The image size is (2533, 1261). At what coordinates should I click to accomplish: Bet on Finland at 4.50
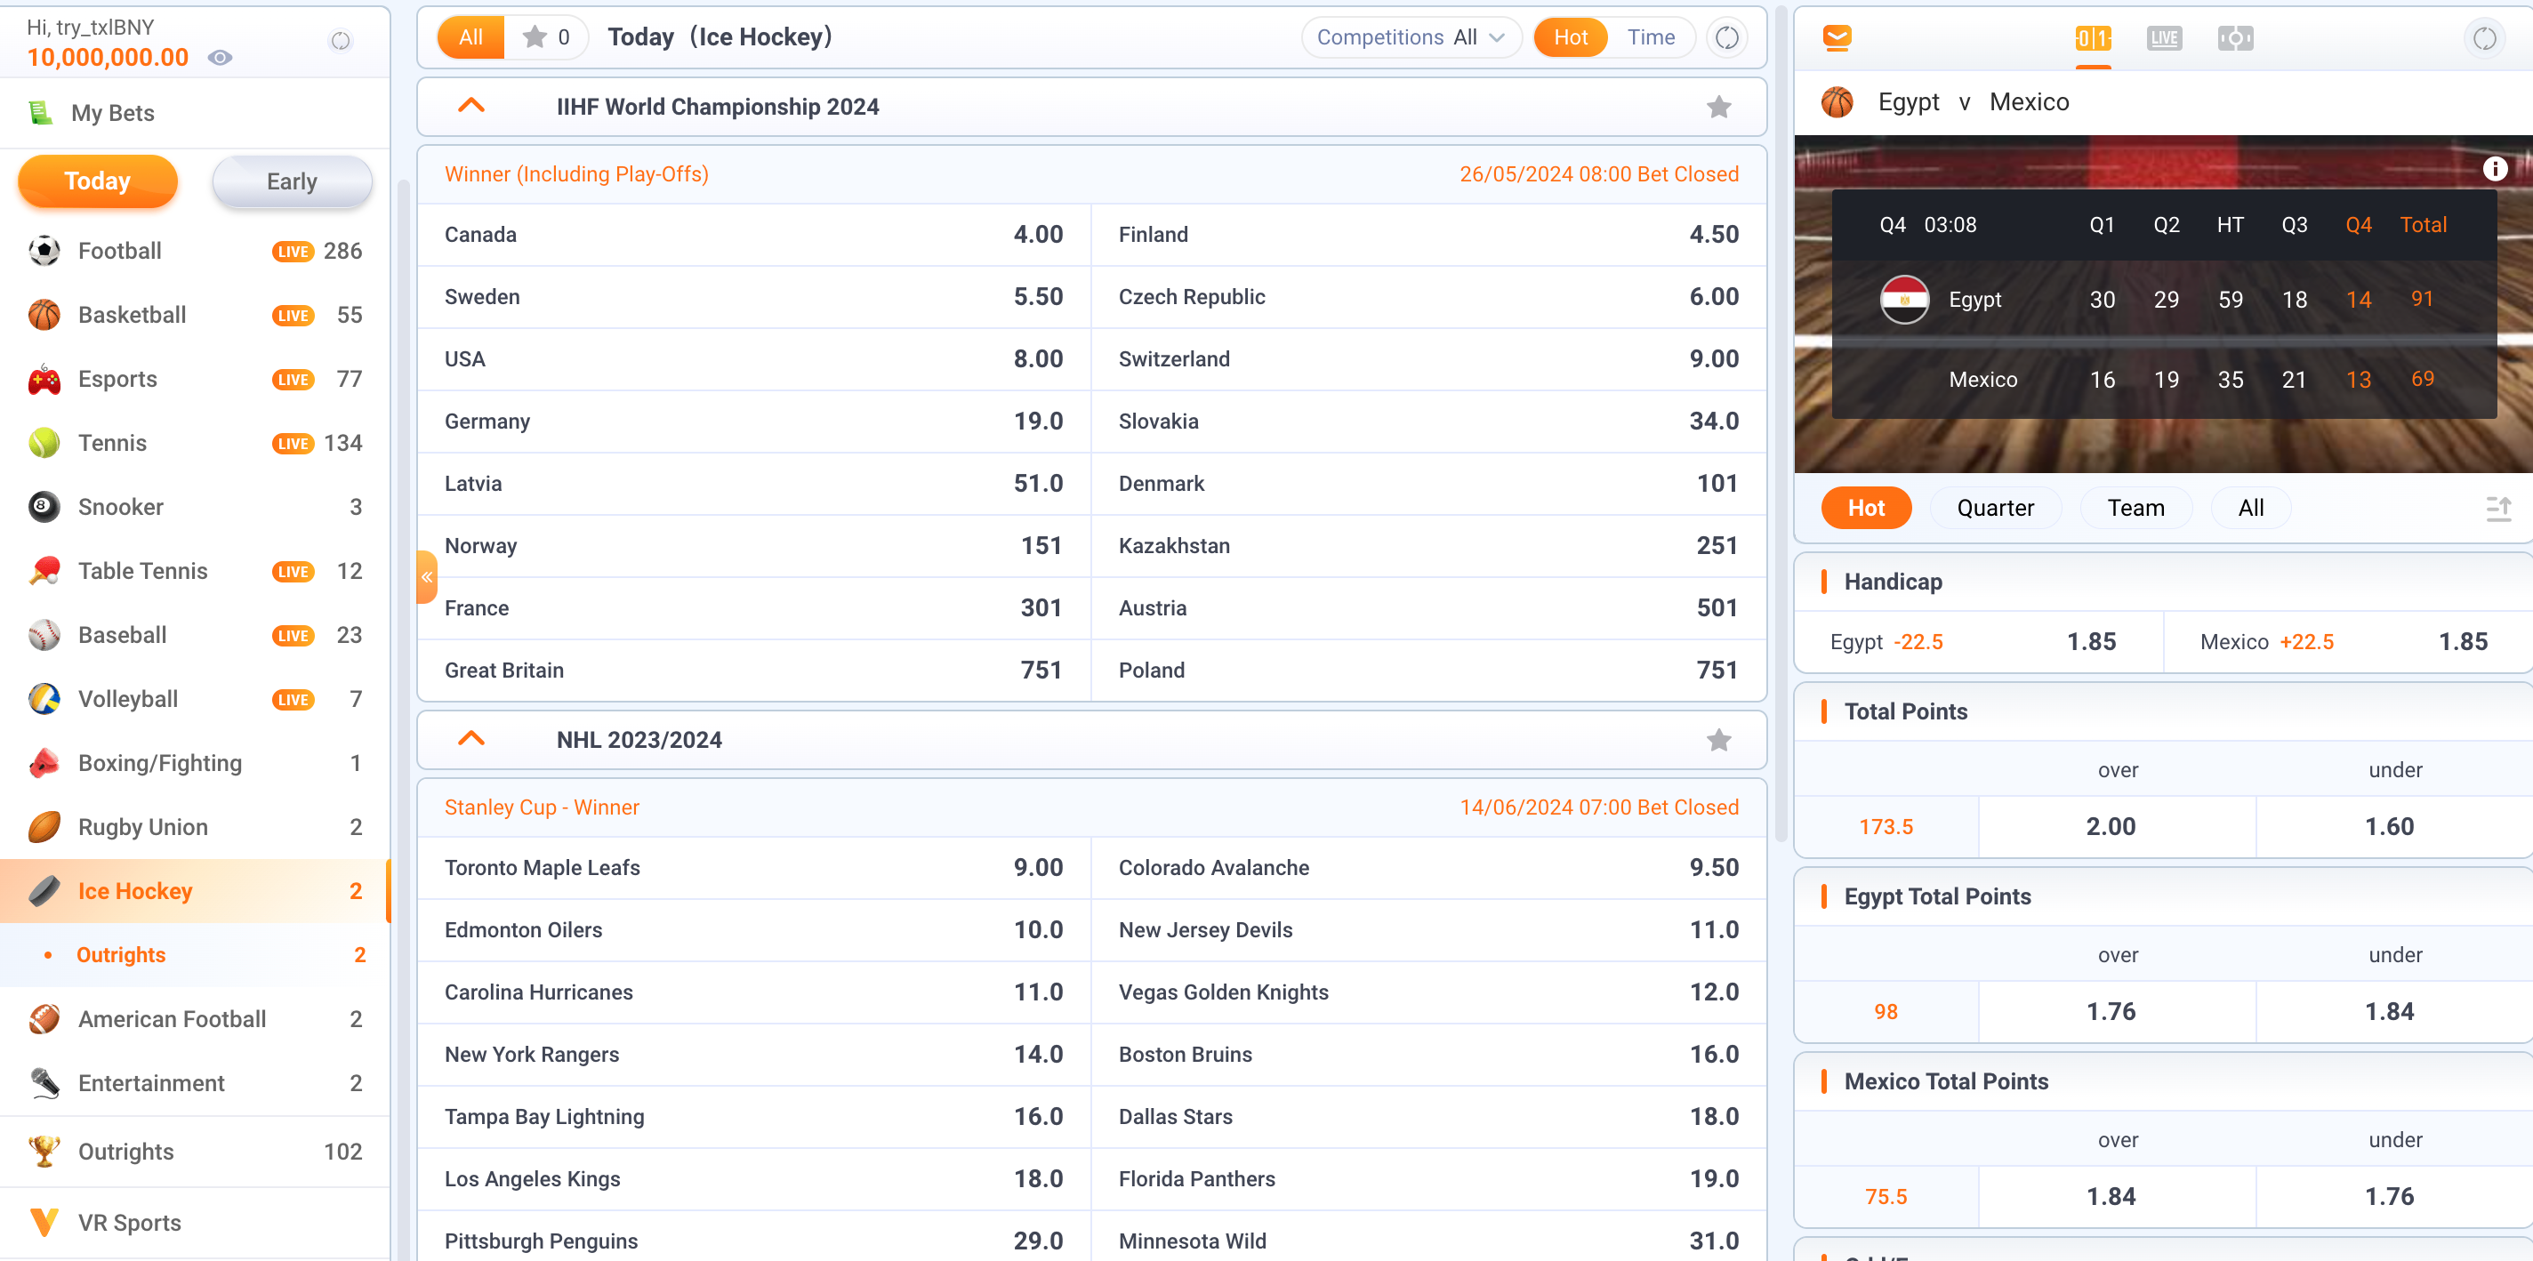point(1428,234)
